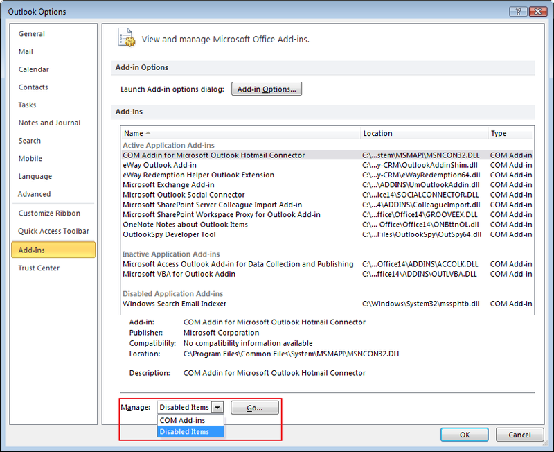Click the Active Application Add-ins group heading

pyautogui.click(x=168, y=146)
